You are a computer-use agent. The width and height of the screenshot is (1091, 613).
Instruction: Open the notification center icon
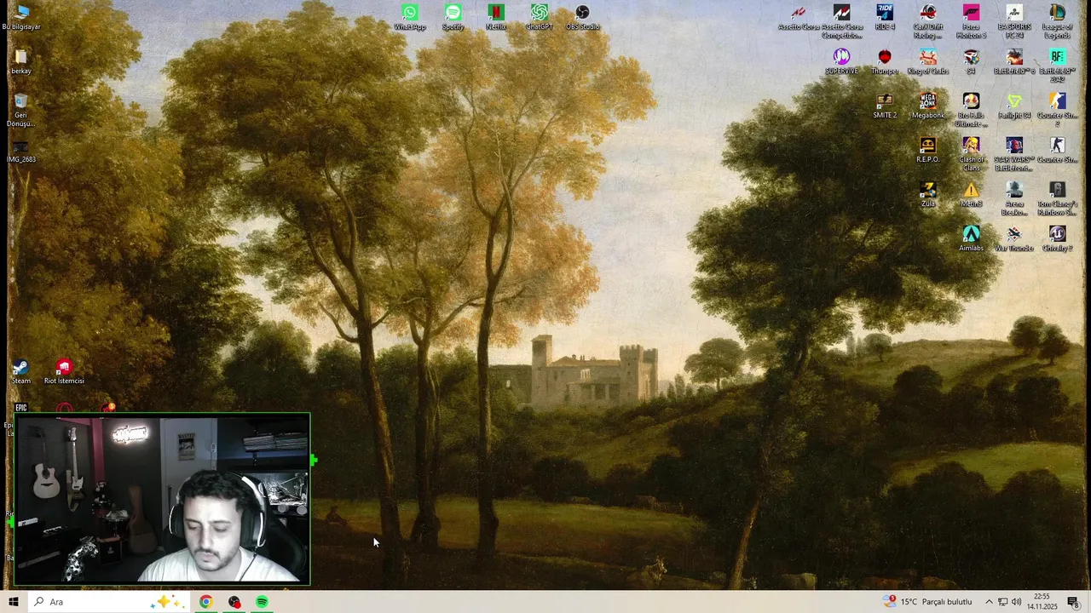click(x=1073, y=602)
